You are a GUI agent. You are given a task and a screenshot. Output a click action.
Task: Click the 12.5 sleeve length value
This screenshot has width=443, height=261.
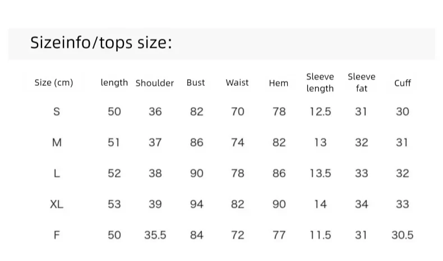tap(320, 112)
